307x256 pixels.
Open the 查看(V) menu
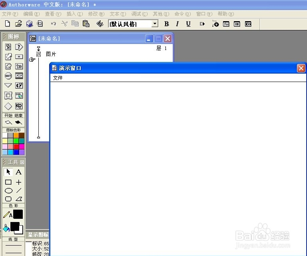click(53, 14)
